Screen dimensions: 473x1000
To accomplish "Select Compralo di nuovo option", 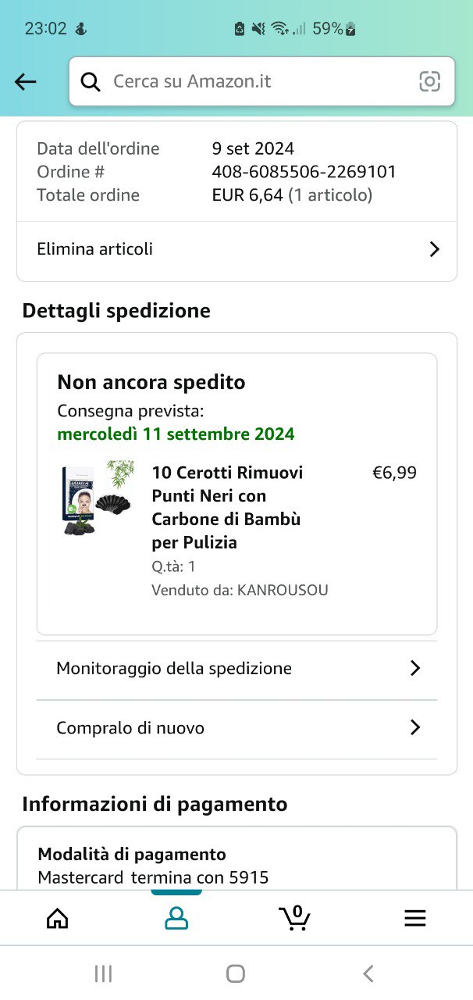I will [130, 728].
